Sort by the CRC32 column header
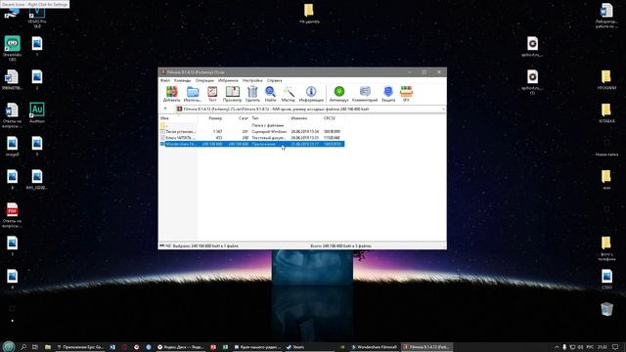Screen dimensions: 626x352 333,118
